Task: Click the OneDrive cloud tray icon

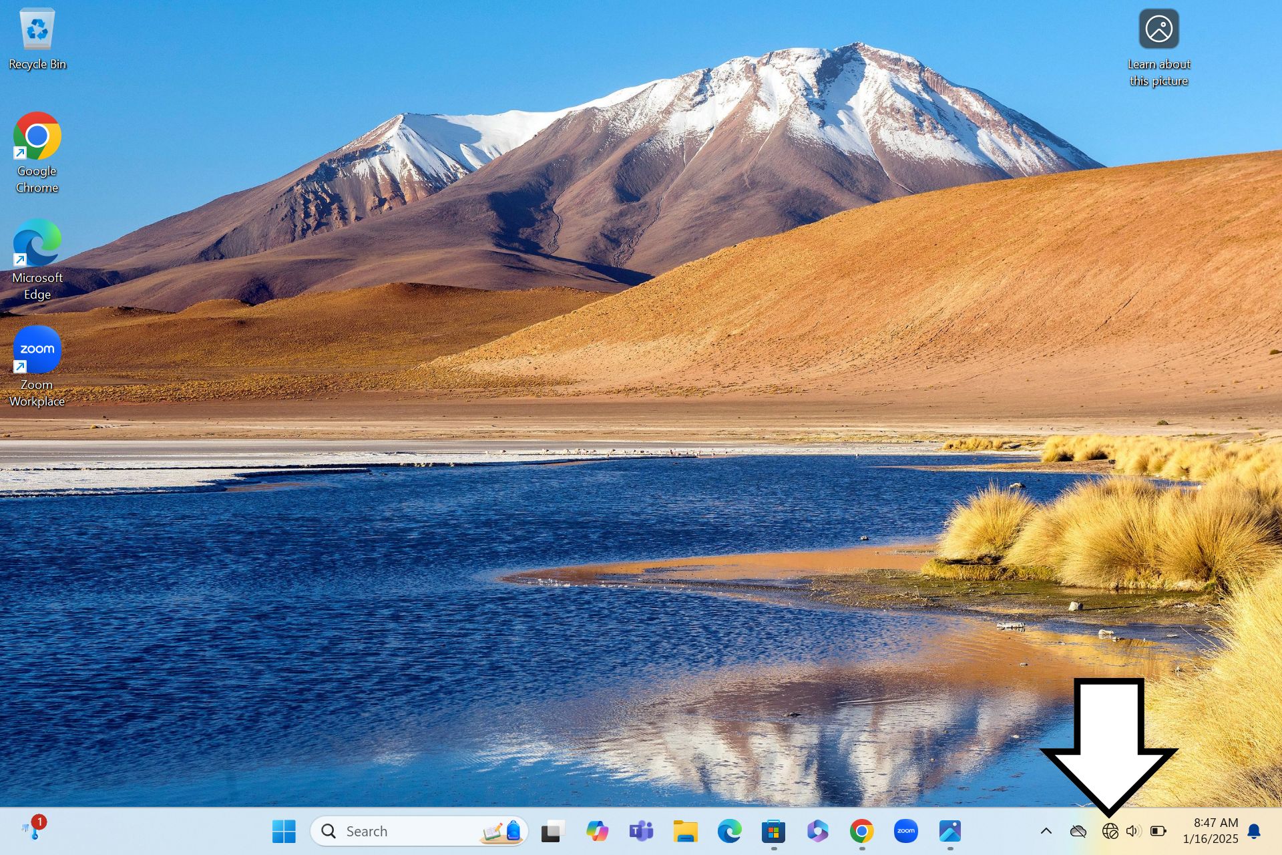Action: (x=1078, y=831)
